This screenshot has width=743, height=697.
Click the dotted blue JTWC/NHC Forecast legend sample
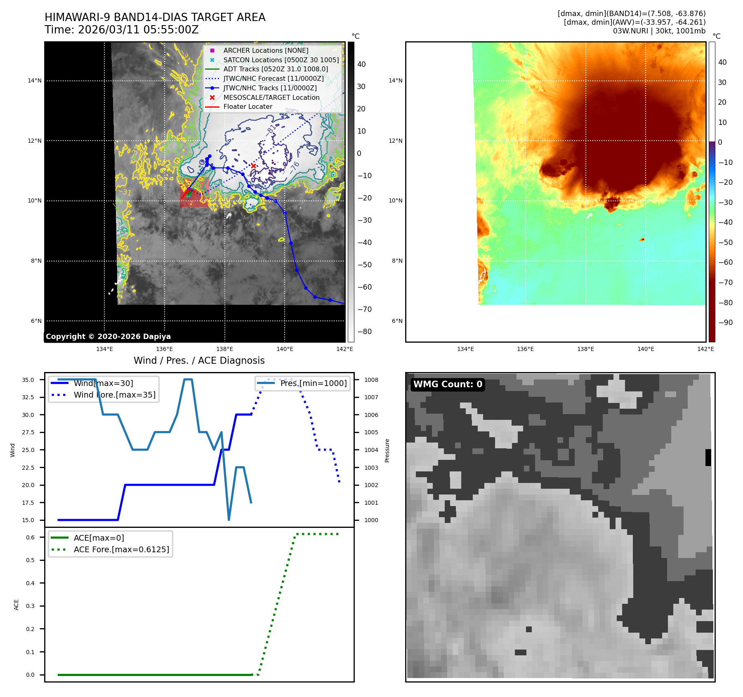(212, 79)
